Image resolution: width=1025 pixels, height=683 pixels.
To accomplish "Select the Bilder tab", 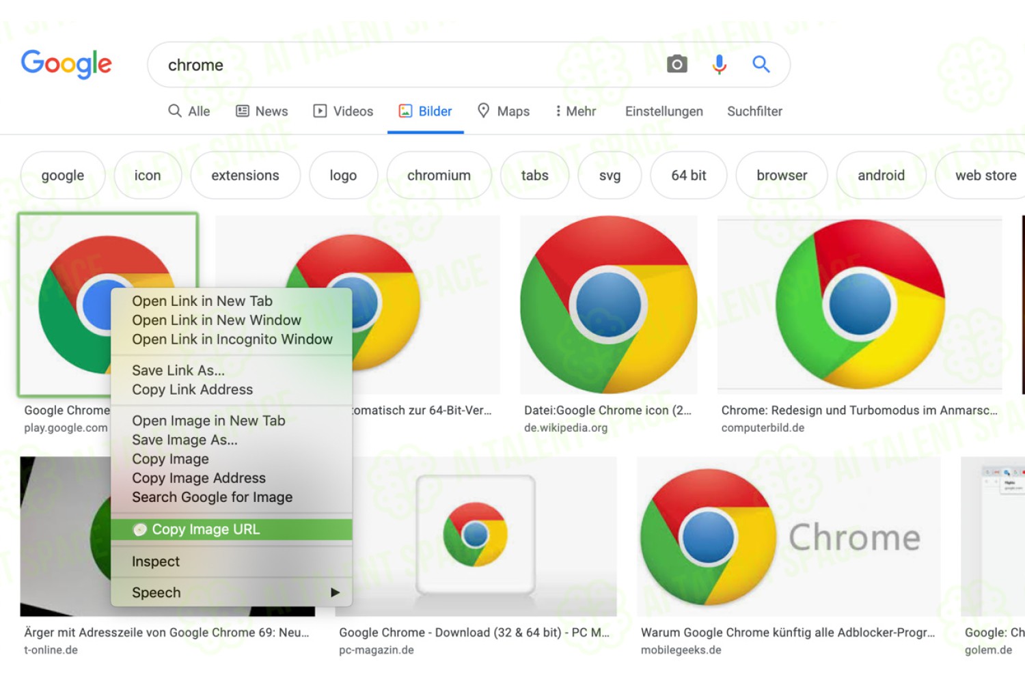I will point(425,111).
